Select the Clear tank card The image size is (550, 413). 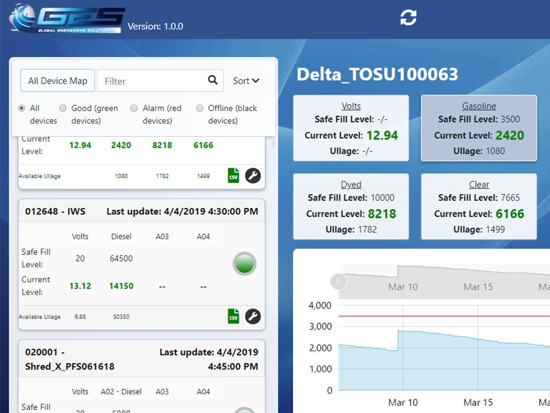[x=479, y=206]
